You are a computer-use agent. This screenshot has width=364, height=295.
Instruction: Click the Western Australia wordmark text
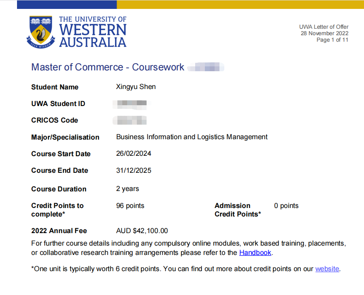93,36
